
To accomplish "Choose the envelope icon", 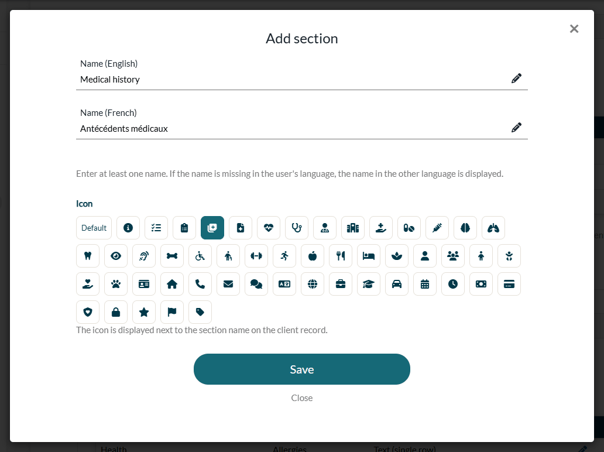I will coord(228,284).
